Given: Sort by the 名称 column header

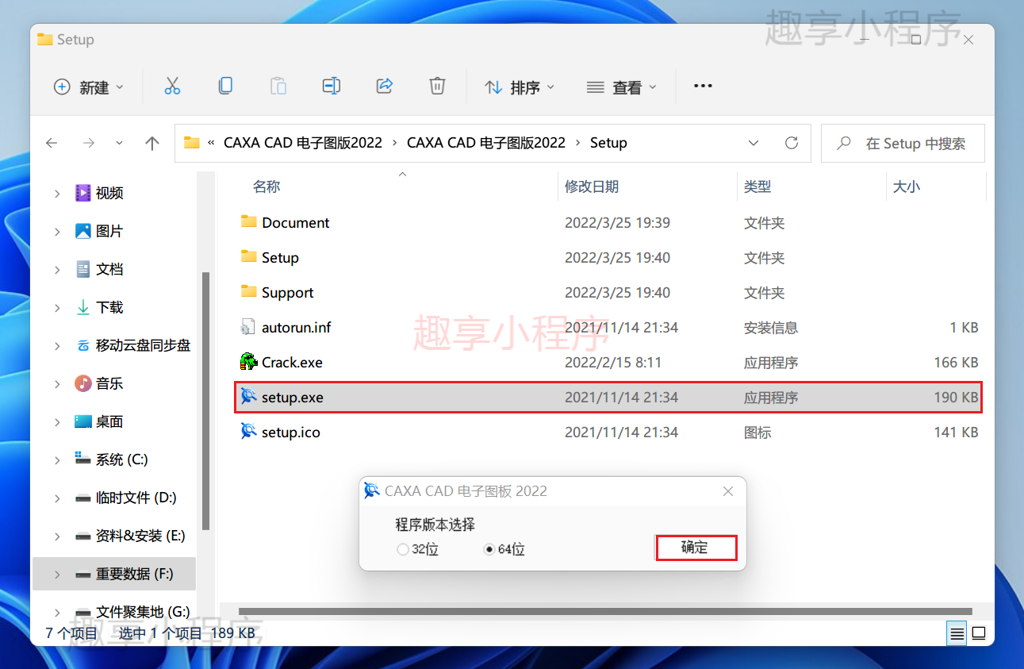Looking at the screenshot, I should click(x=267, y=186).
